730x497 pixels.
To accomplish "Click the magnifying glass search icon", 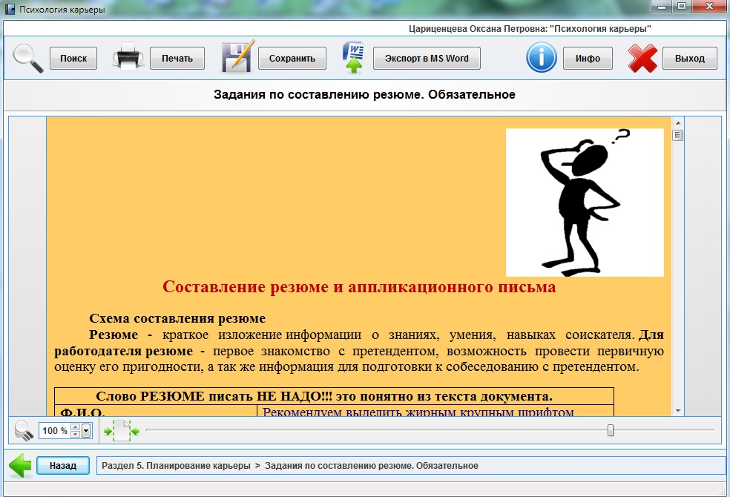I will (x=28, y=59).
